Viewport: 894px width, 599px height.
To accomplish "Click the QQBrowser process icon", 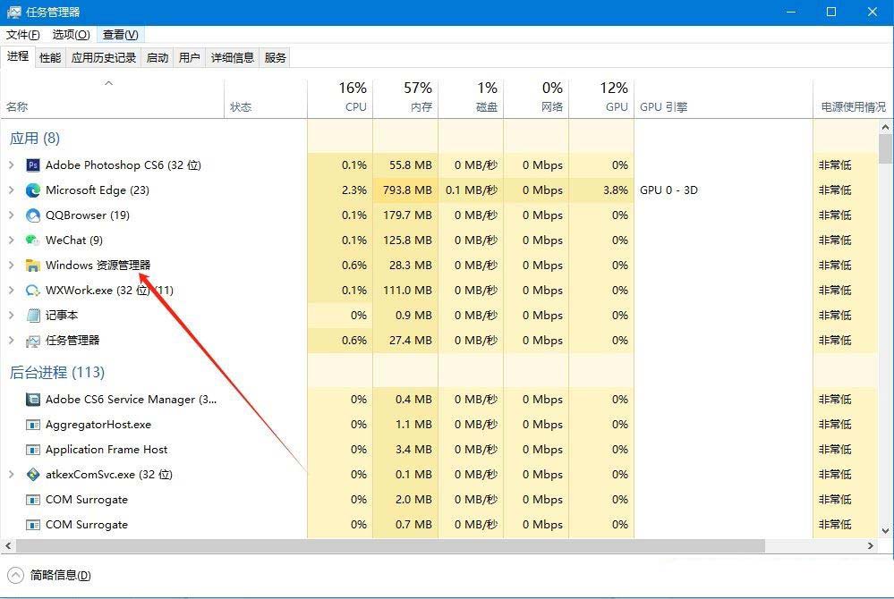I will click(x=33, y=215).
